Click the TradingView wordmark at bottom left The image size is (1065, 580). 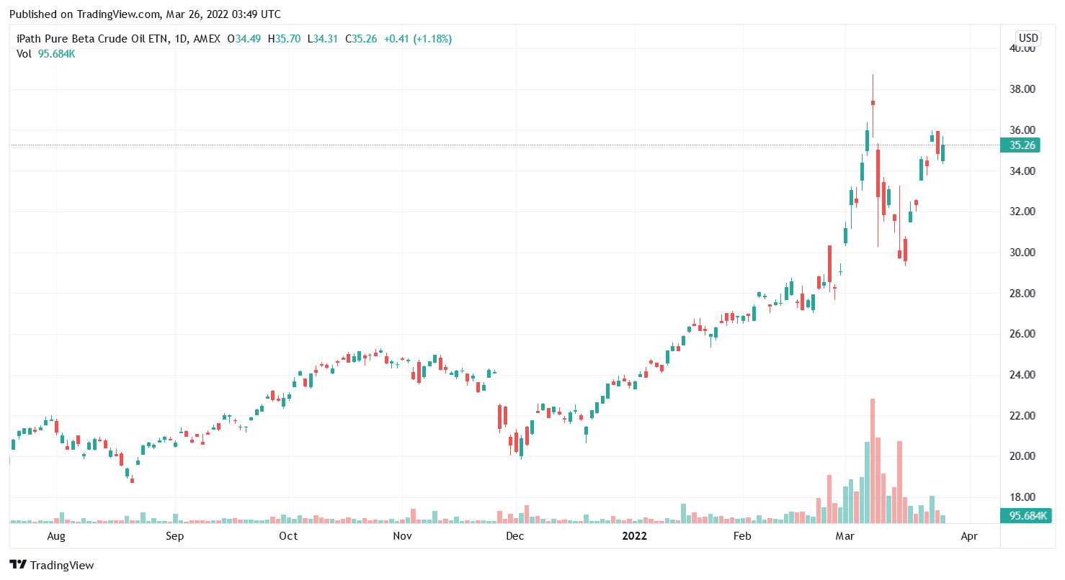pyautogui.click(x=62, y=566)
